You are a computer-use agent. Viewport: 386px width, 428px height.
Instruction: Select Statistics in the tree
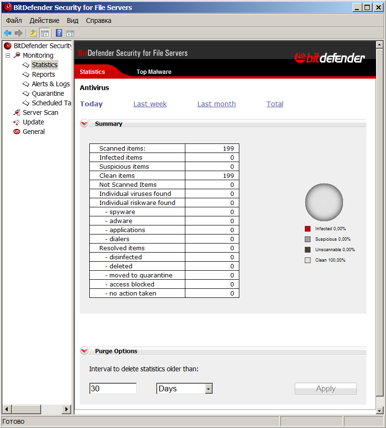click(x=44, y=65)
